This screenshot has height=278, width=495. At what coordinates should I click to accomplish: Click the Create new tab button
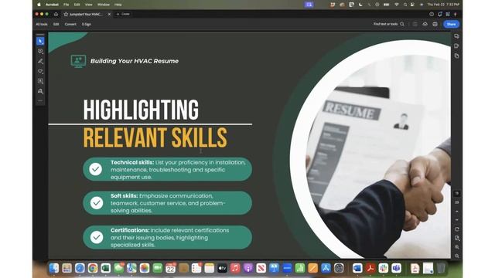124,14
